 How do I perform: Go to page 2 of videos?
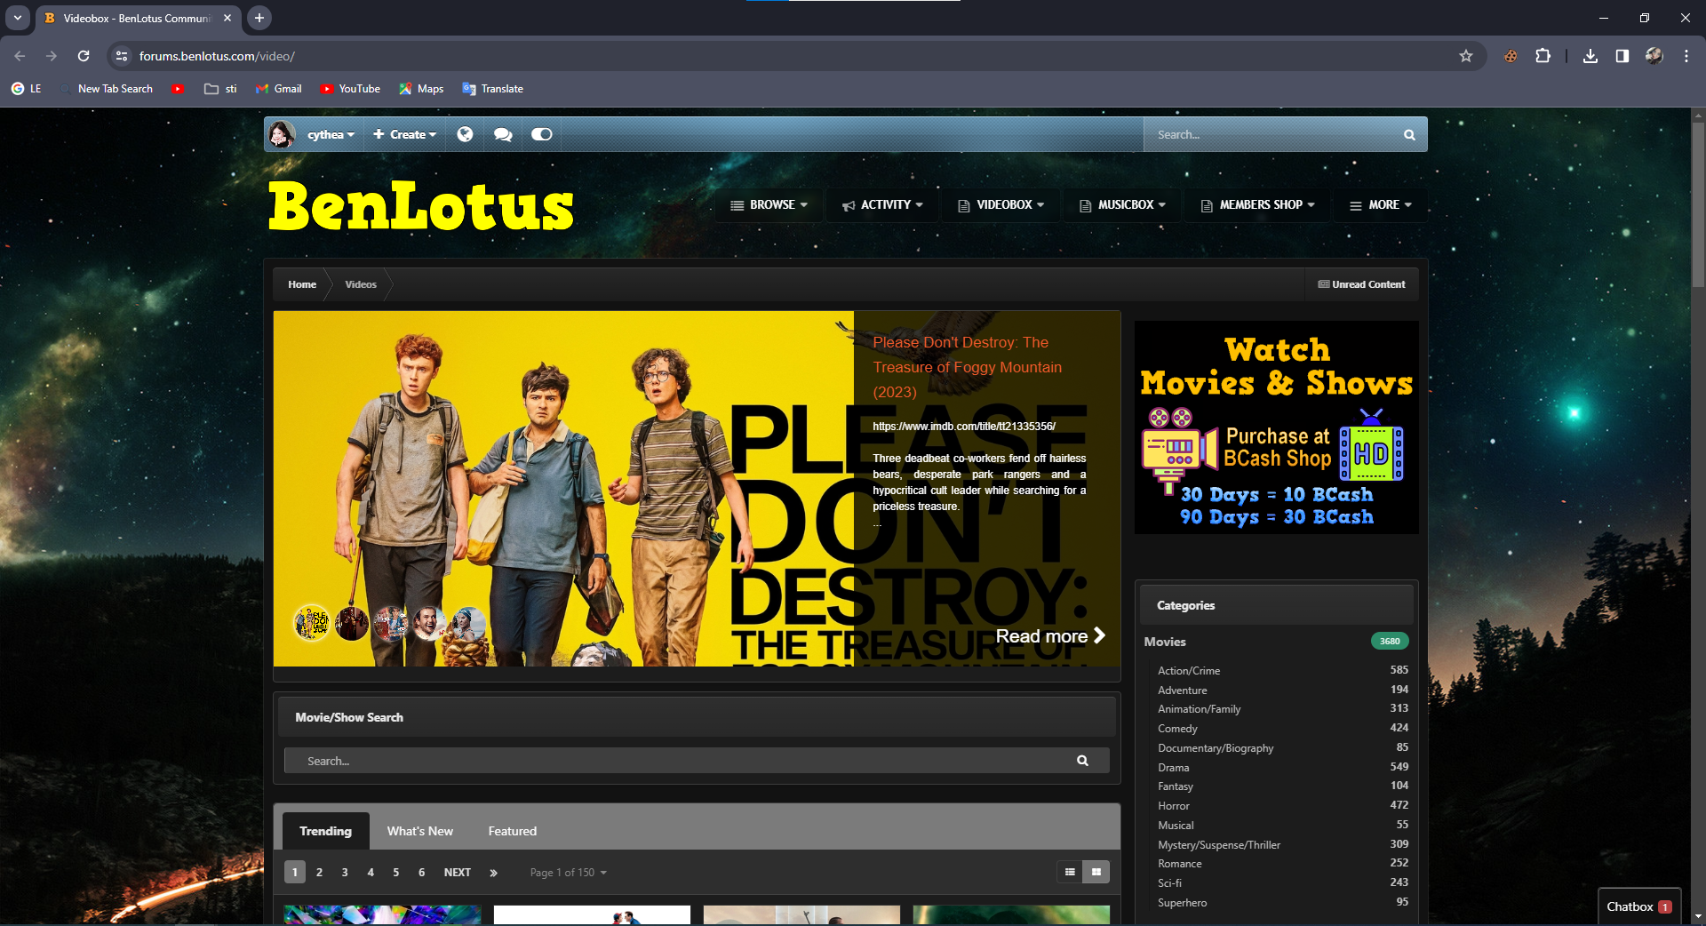coord(319,872)
